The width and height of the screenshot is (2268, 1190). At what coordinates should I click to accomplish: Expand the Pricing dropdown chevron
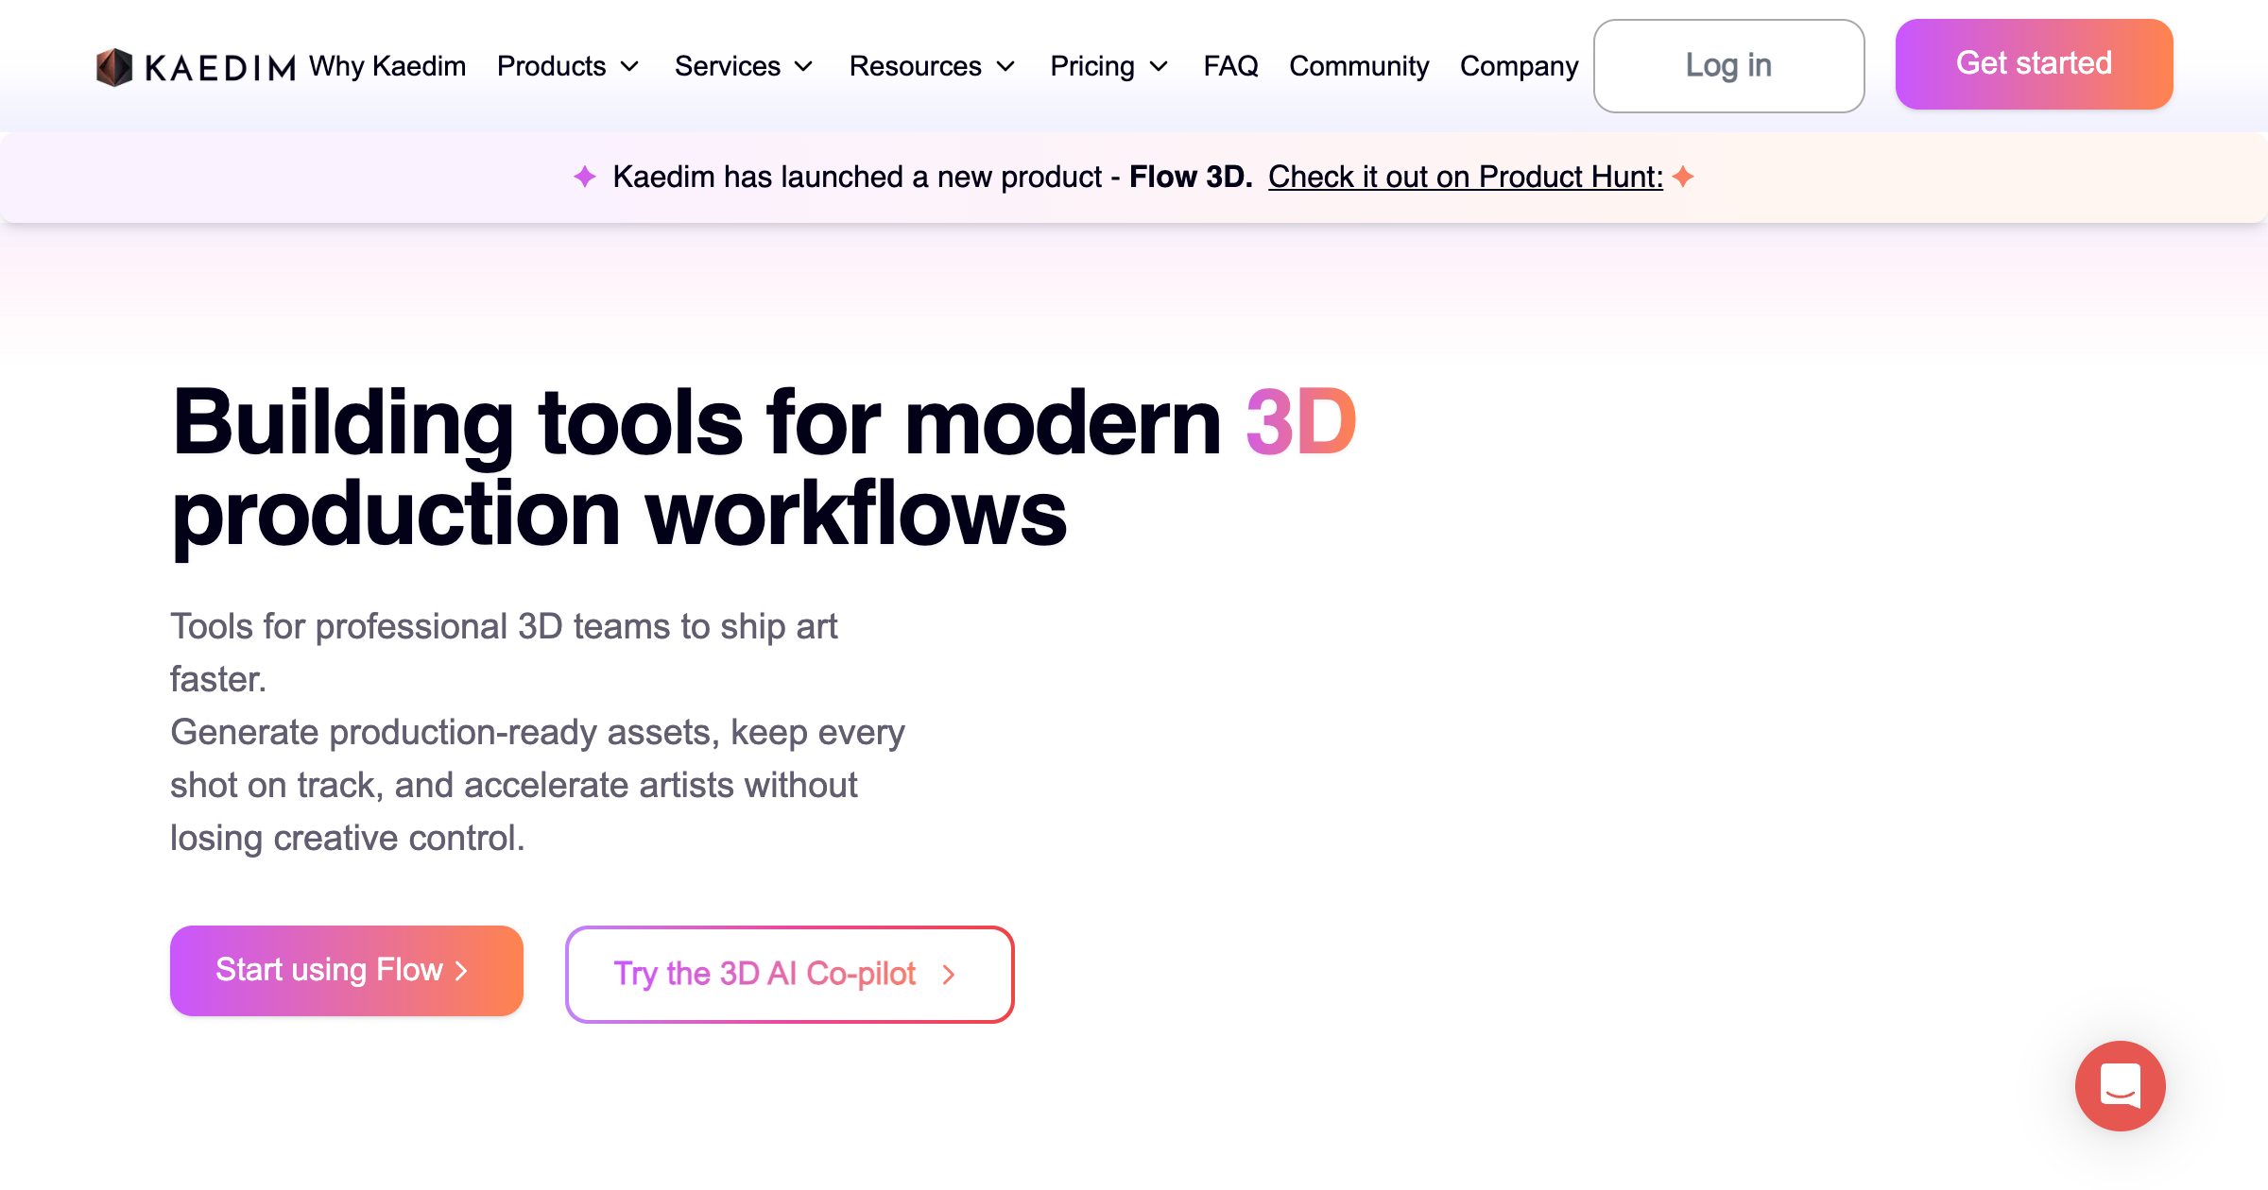coord(1159,67)
